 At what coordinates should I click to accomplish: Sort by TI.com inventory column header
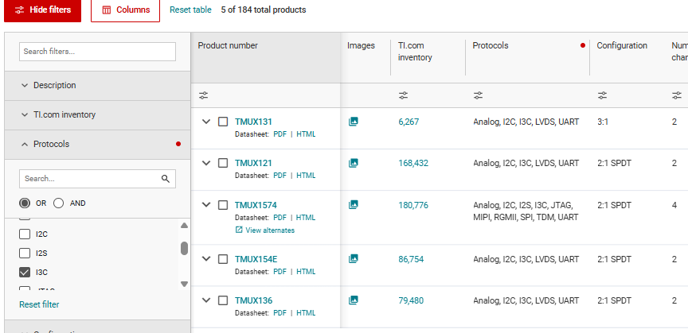[415, 52]
